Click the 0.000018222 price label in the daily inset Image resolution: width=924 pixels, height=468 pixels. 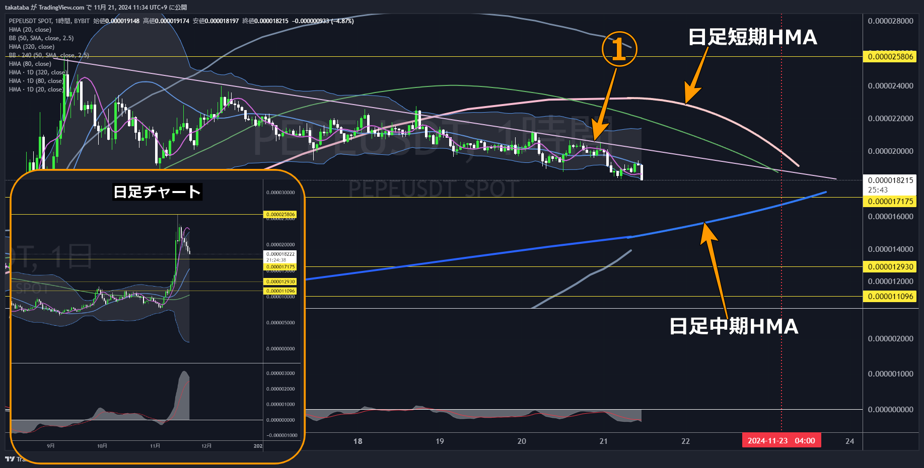click(x=280, y=254)
